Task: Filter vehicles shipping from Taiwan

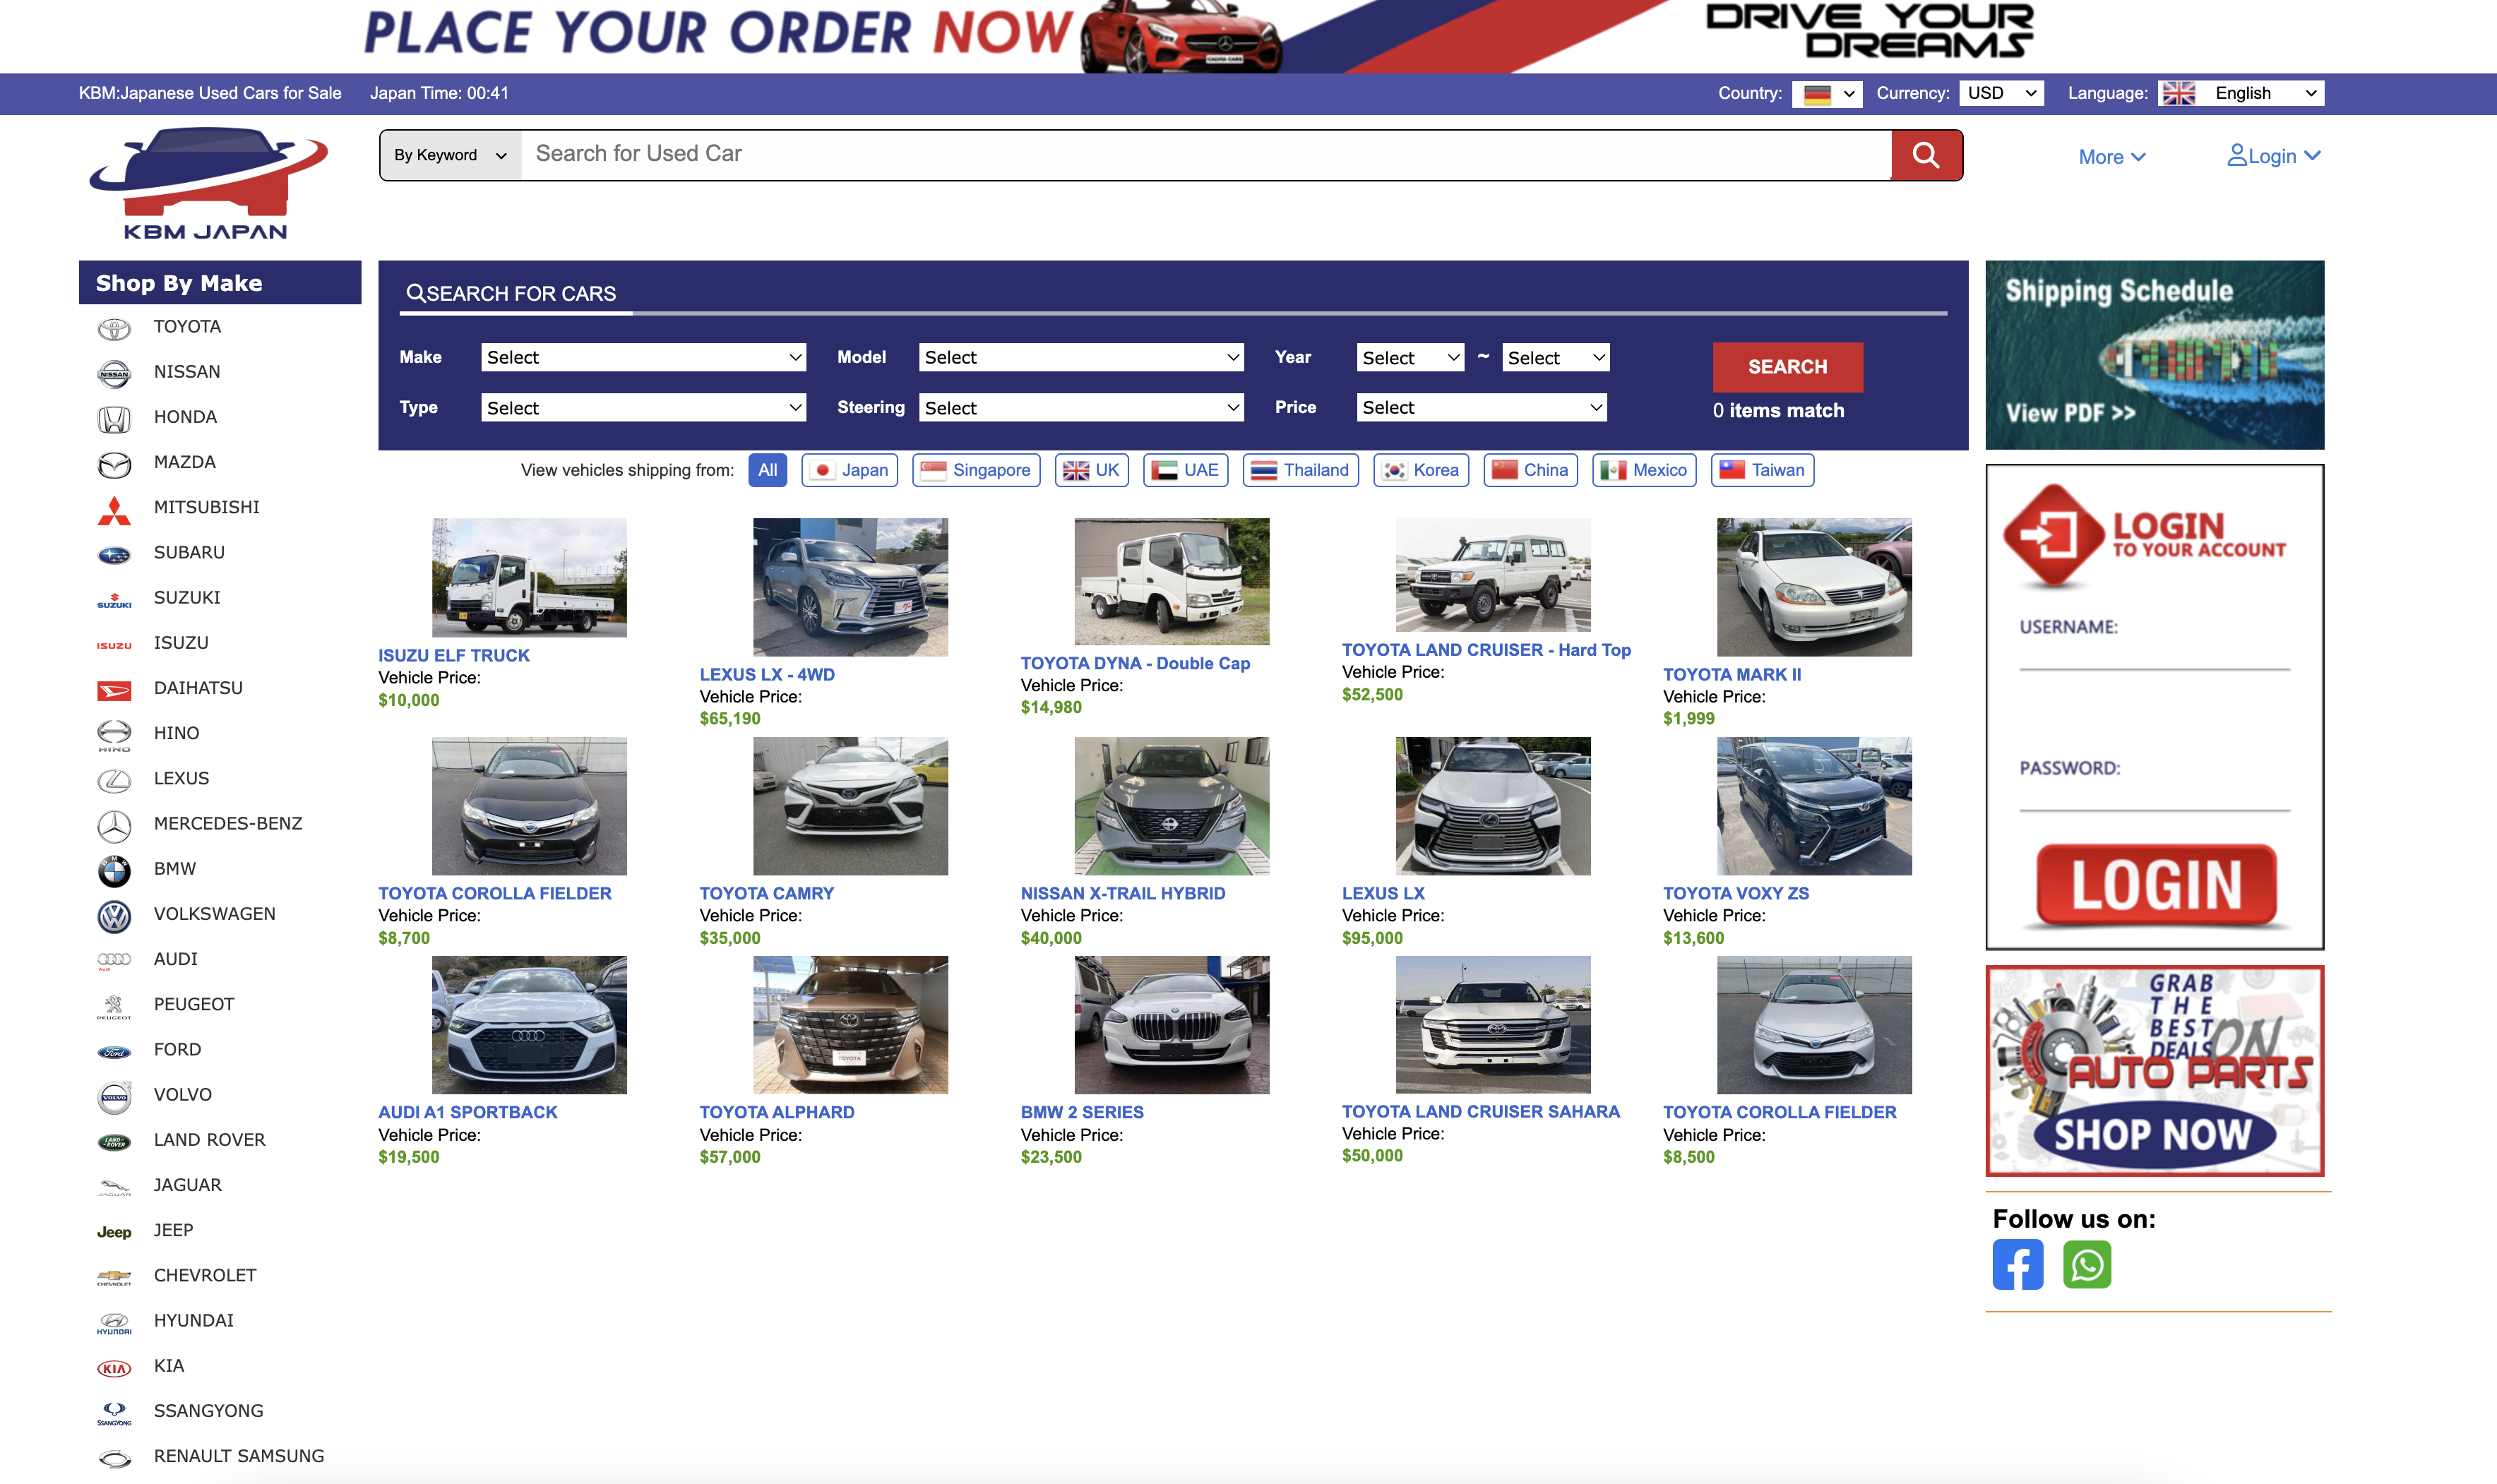Action: [x=1762, y=470]
